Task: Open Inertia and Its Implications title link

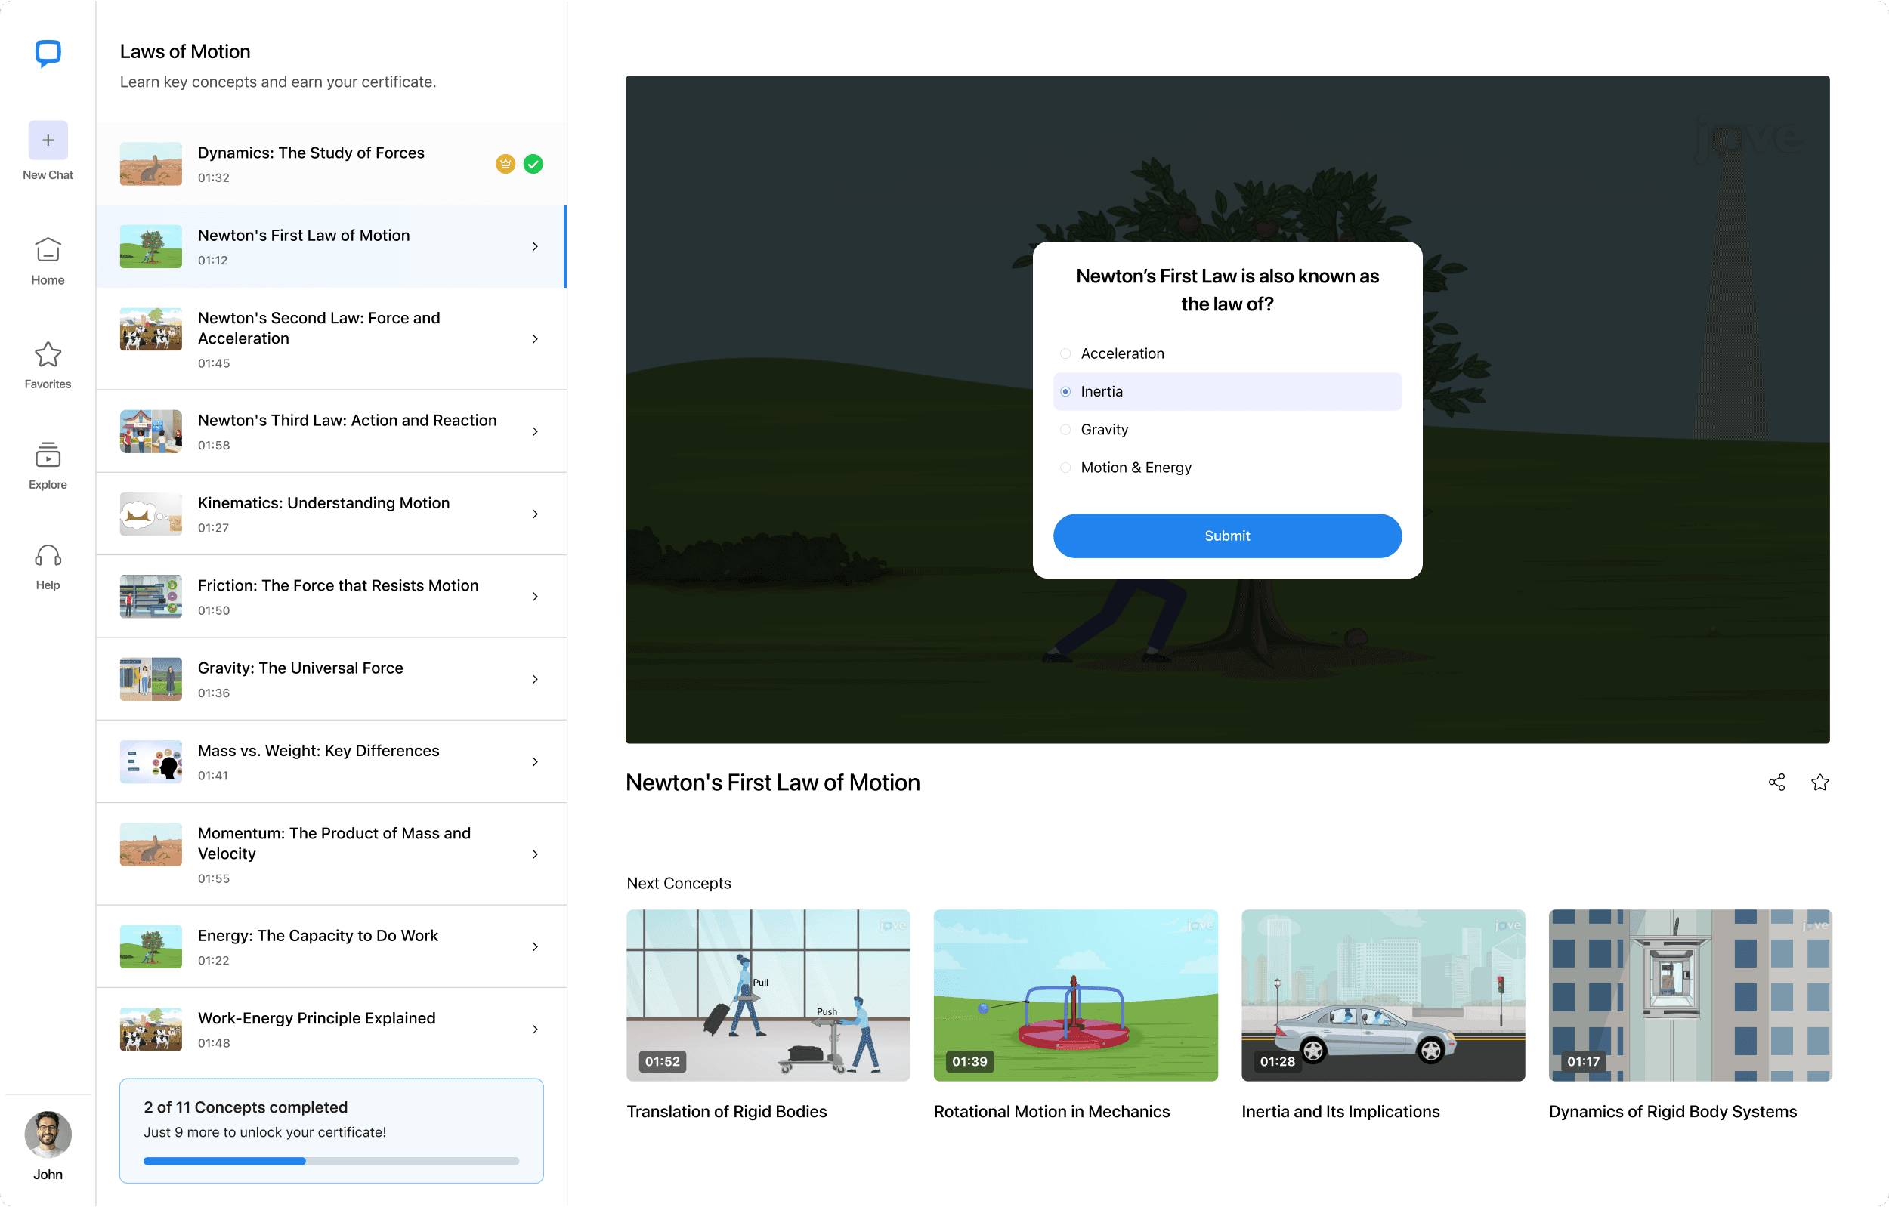Action: click(1340, 1111)
